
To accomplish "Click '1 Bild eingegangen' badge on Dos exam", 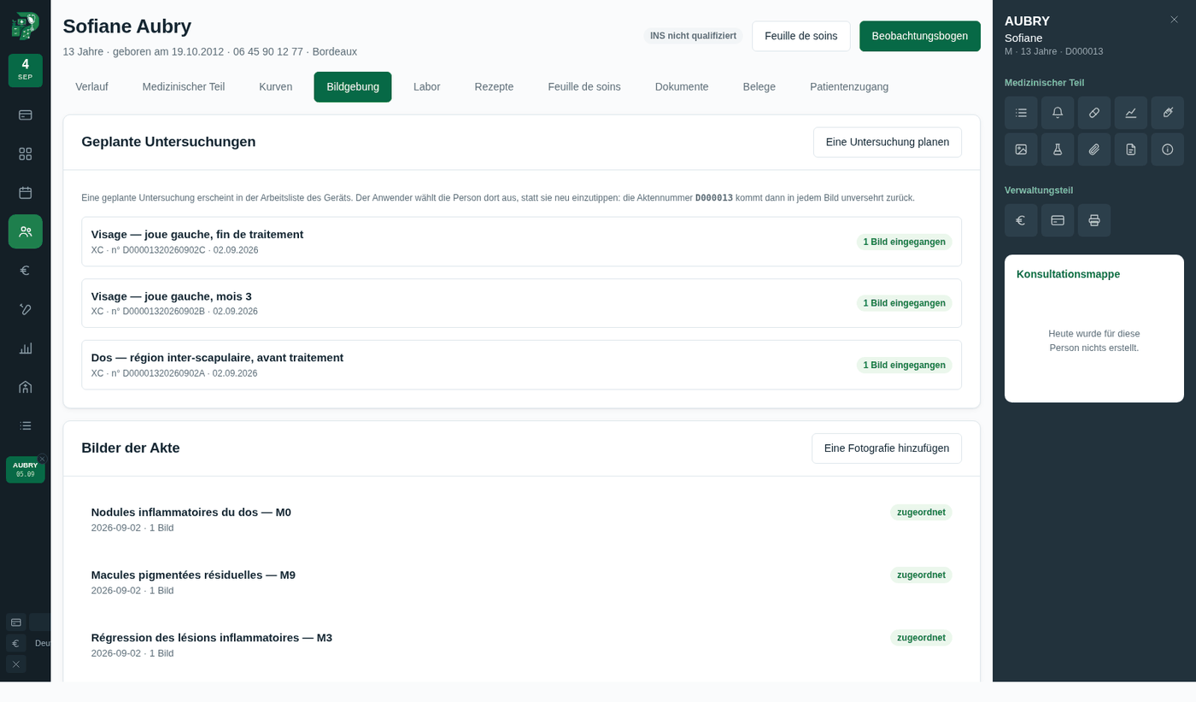I will point(904,365).
